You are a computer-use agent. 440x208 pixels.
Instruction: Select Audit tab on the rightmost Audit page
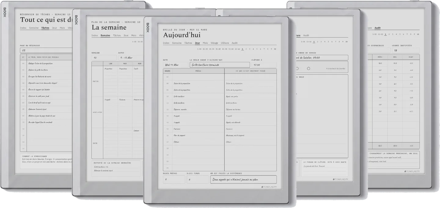(377, 28)
